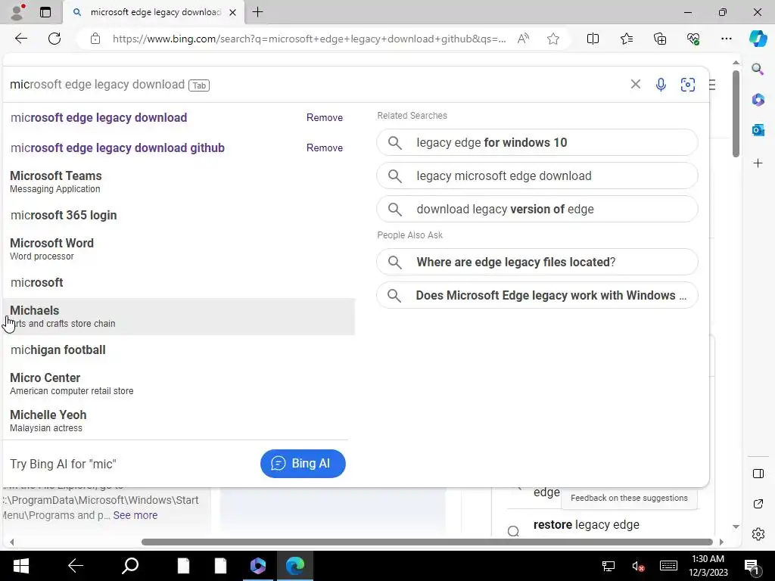
Task: Open taskbar clock showing 1:30 AM
Action: pos(709,566)
